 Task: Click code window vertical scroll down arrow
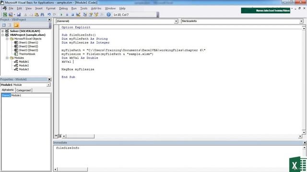(304, 132)
